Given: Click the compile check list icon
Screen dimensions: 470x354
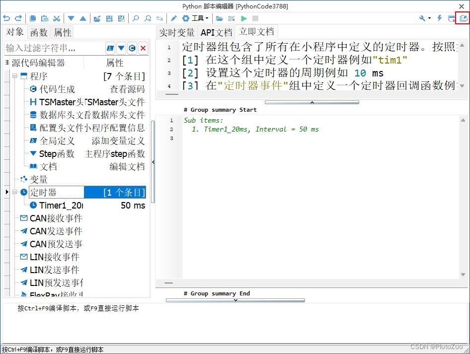Looking at the screenshot, I should (x=232, y=18).
